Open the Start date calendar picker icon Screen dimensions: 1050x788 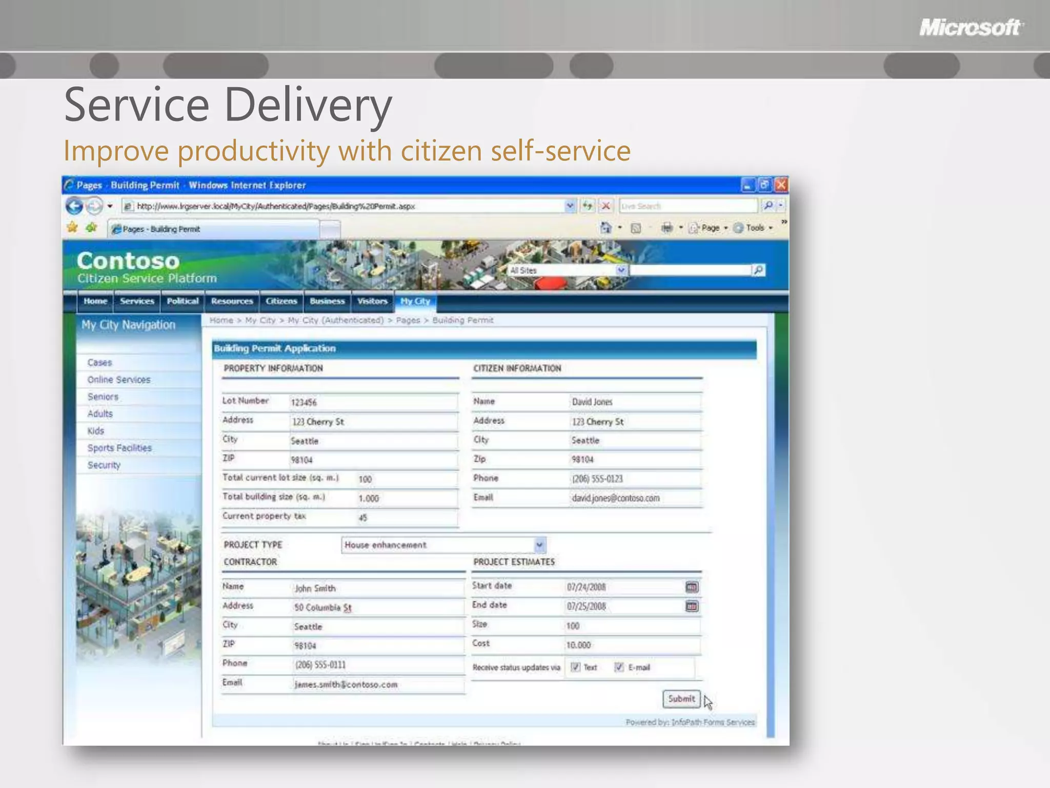(x=692, y=587)
